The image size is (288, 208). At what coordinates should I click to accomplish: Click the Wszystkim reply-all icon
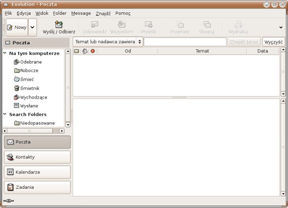[122, 24]
